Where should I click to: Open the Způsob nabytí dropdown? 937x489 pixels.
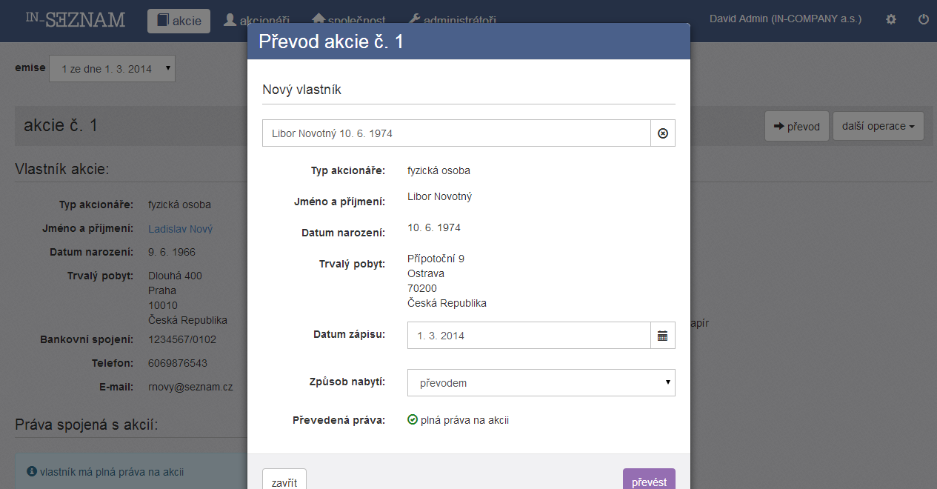click(x=541, y=383)
